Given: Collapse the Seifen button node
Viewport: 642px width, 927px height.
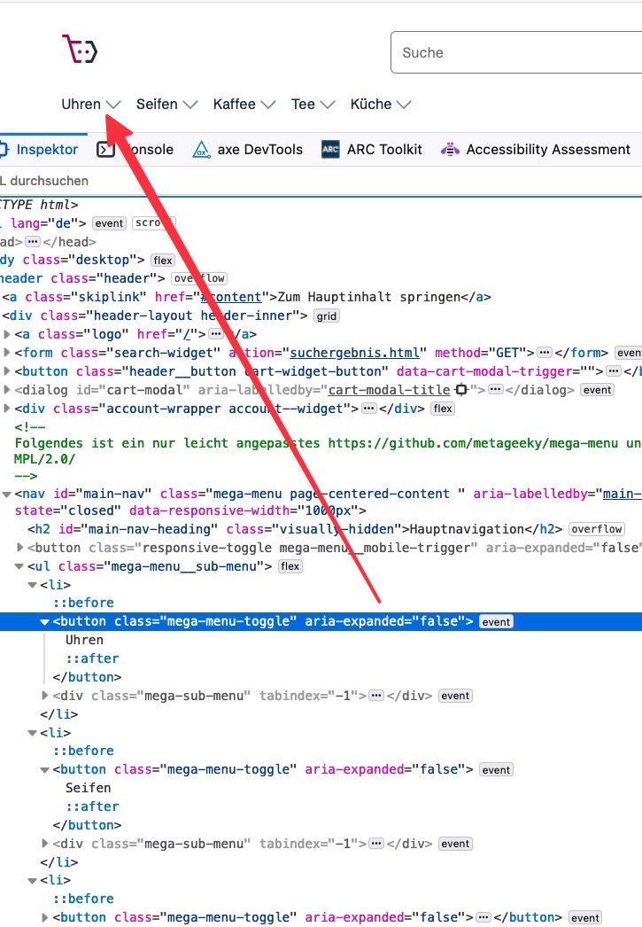Looking at the screenshot, I should [45, 770].
